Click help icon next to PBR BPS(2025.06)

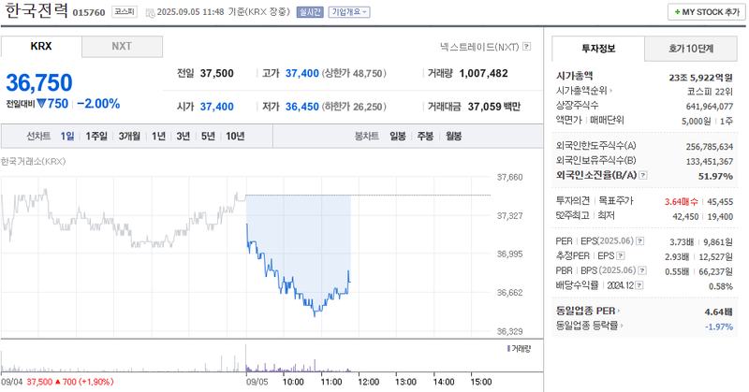point(642,270)
